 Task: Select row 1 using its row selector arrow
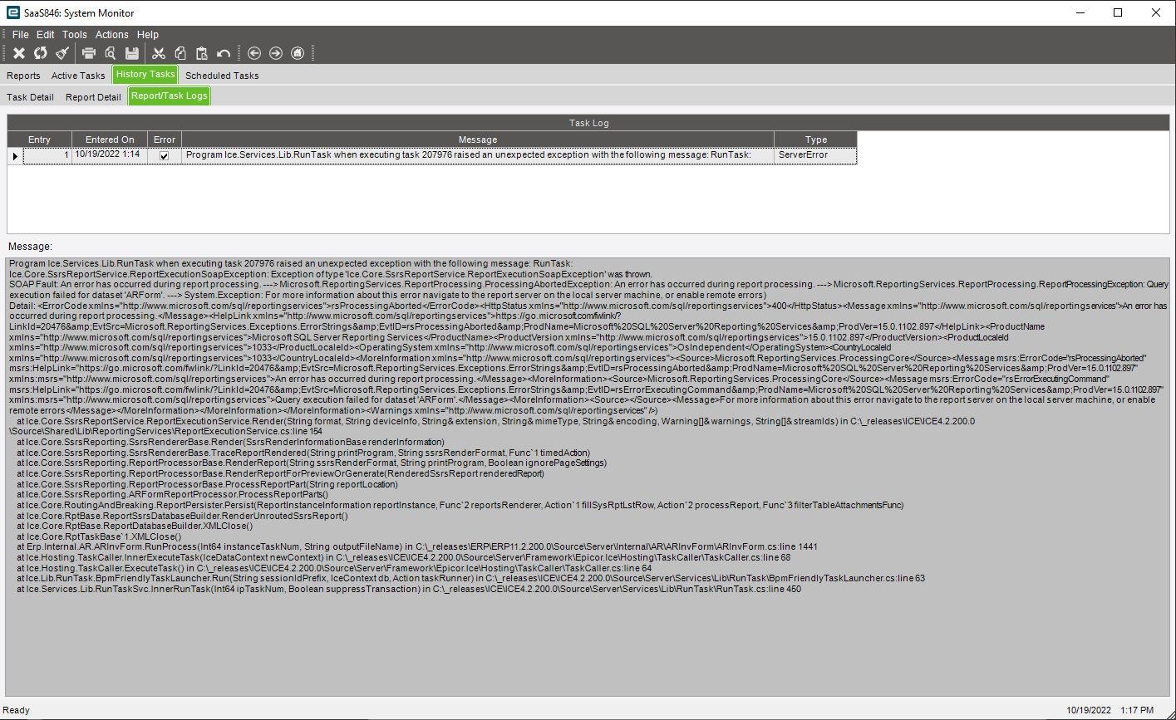15,155
